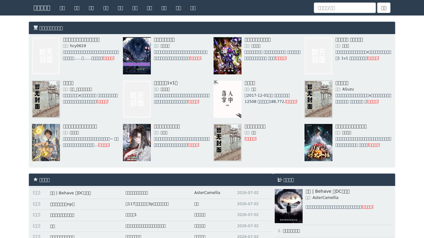Open the purple armored robot book cover
This screenshot has height=238, width=424.
pyautogui.click(x=227, y=56)
